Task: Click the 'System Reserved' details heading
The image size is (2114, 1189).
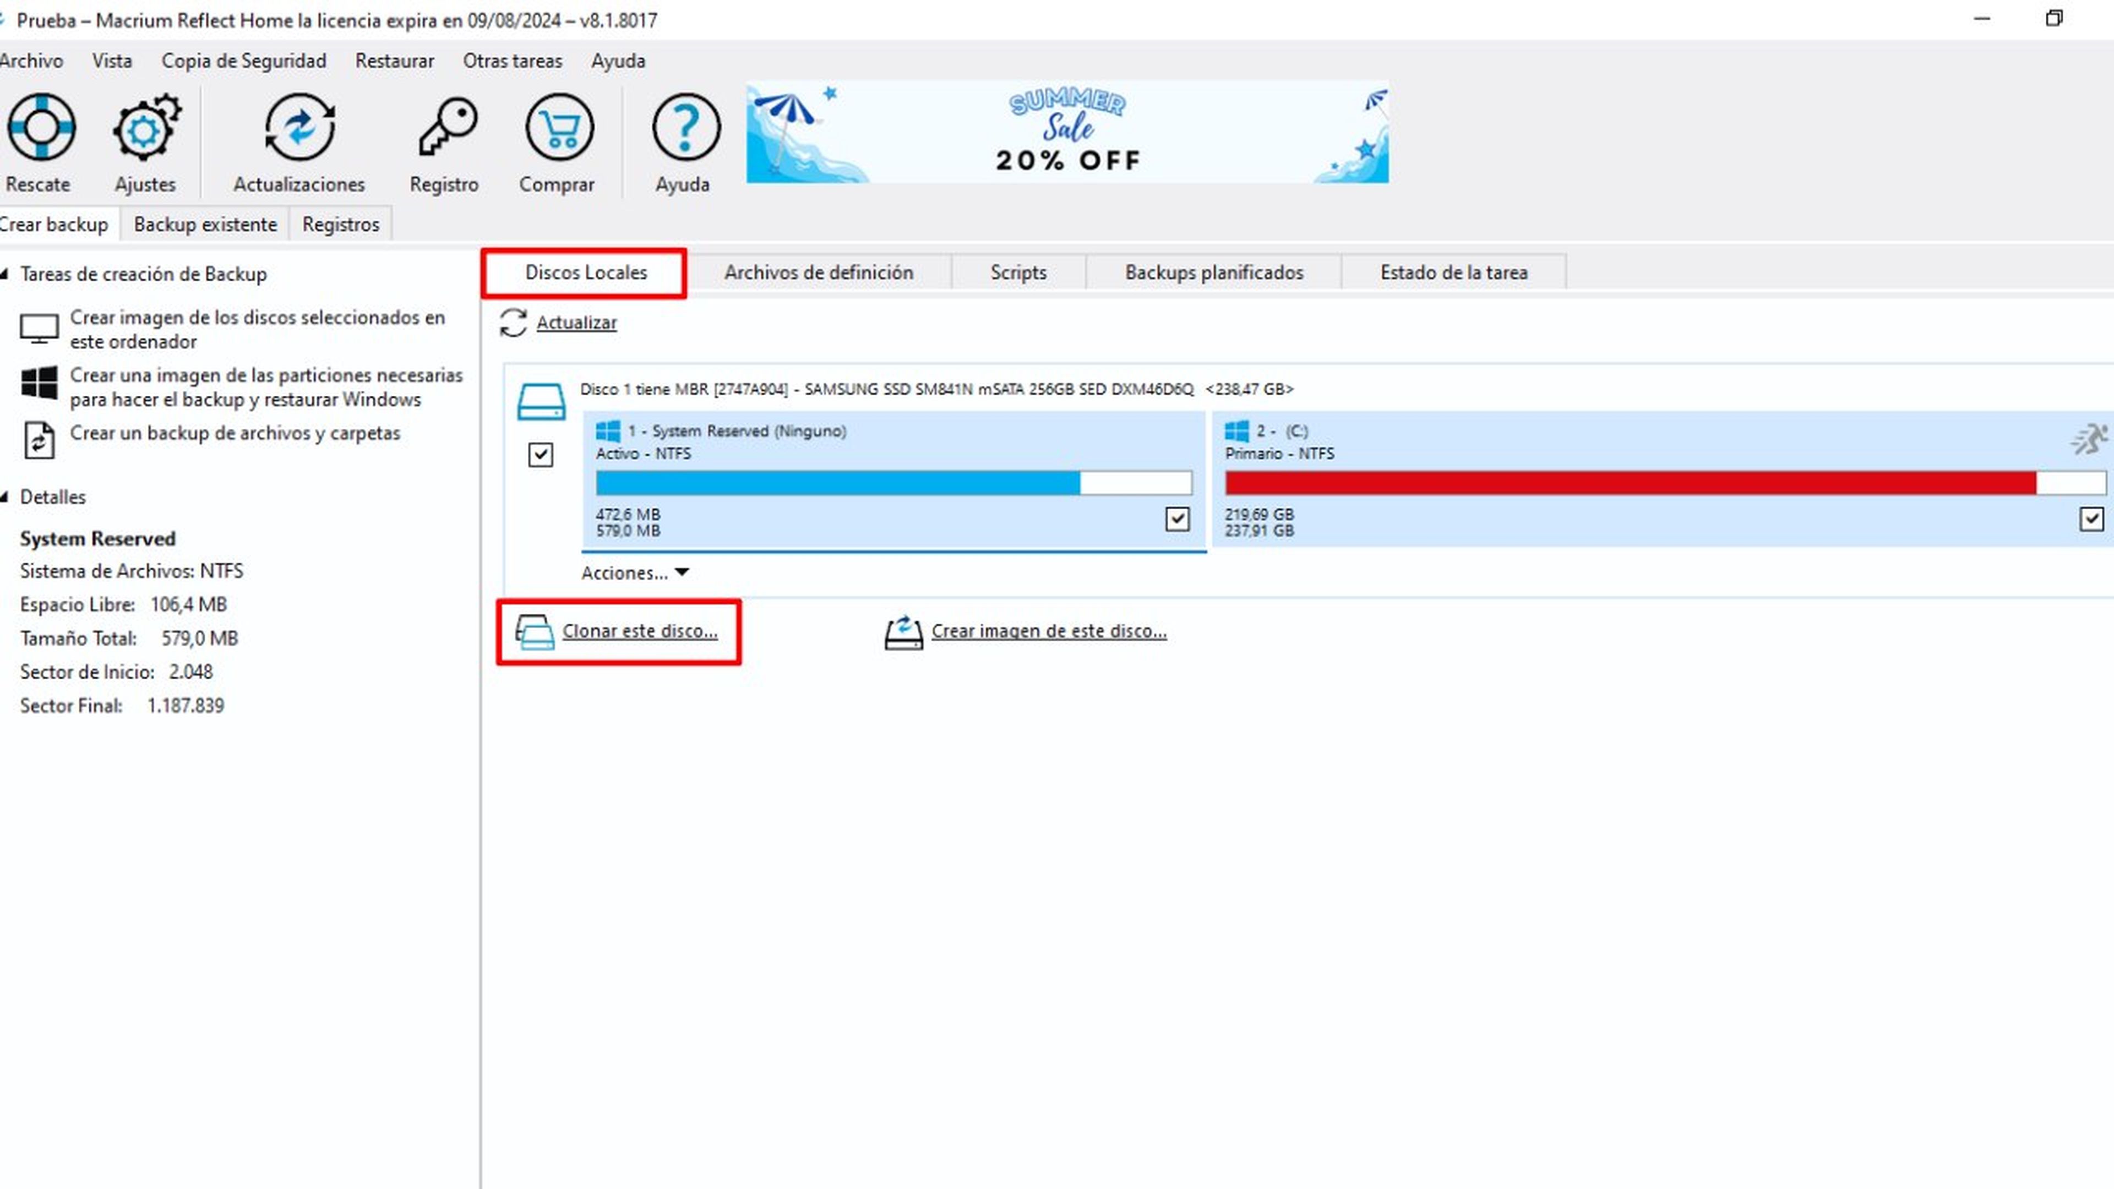Action: click(97, 538)
